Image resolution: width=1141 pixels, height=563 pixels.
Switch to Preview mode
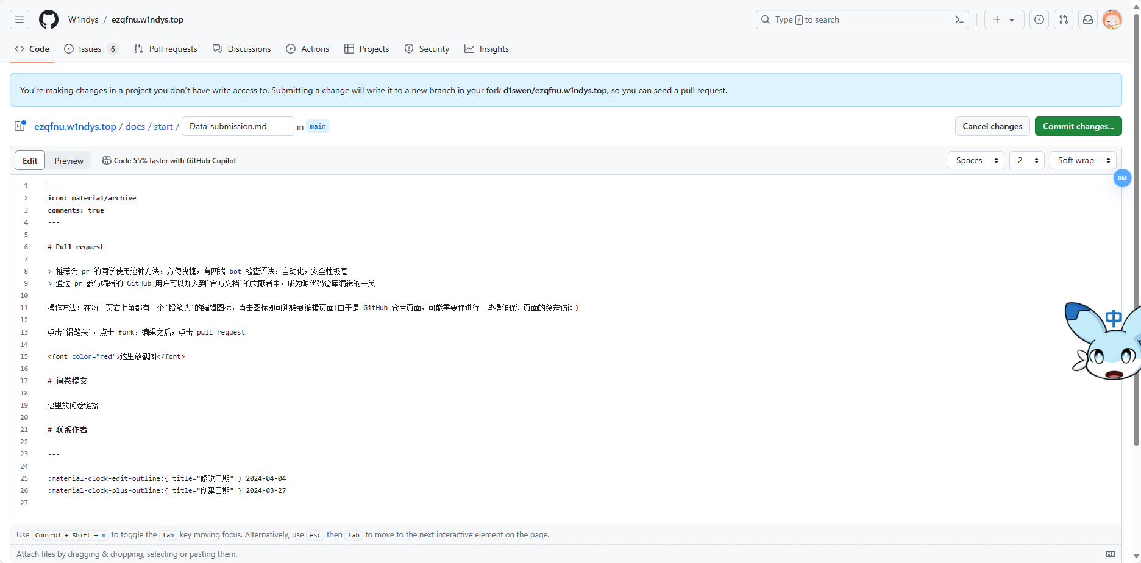tap(69, 161)
